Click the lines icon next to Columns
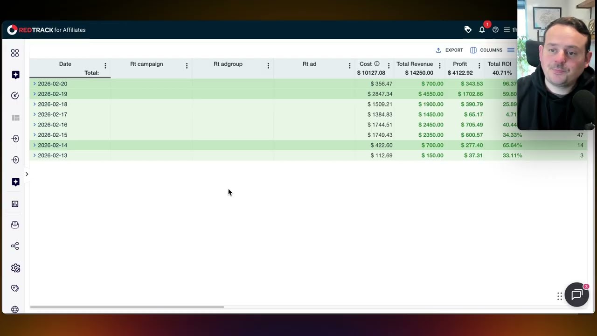The image size is (597, 336). [511, 50]
